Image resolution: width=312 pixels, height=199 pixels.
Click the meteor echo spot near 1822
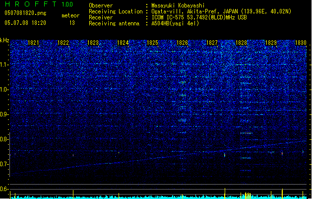73,155
